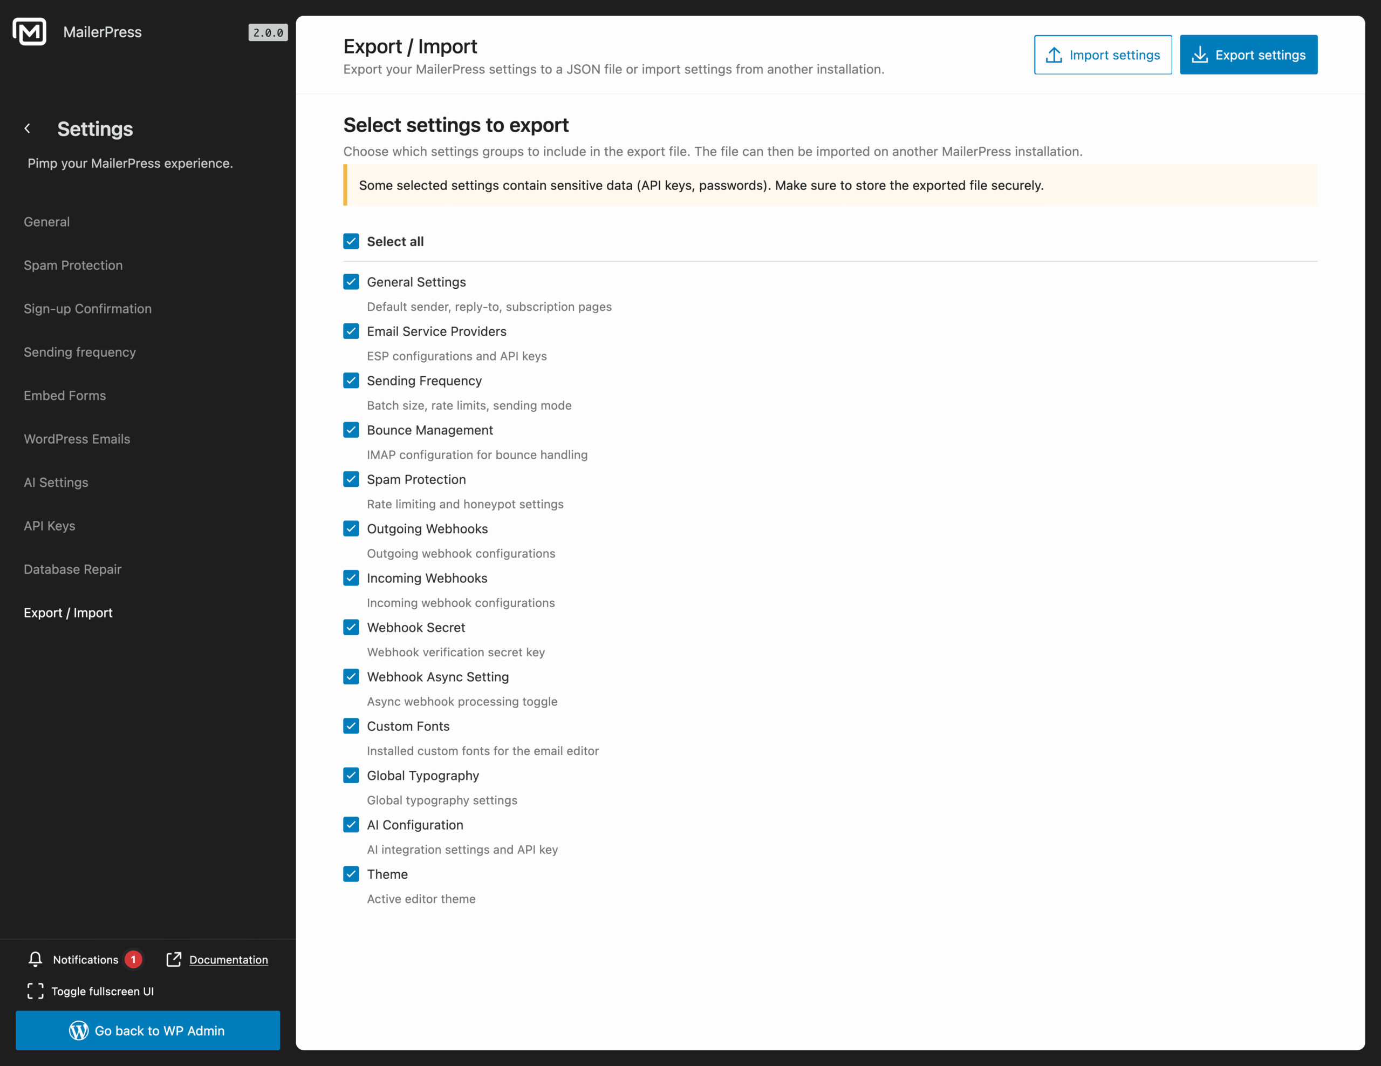
Task: Uncheck Global Typography checkbox
Action: click(x=351, y=775)
